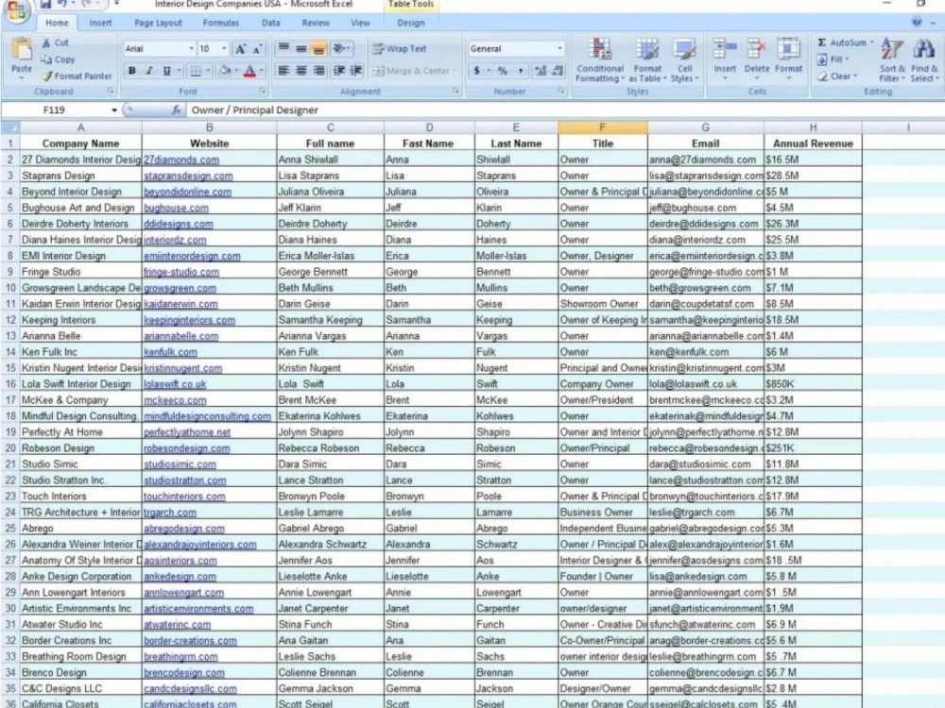Image resolution: width=945 pixels, height=708 pixels.
Task: Click the Office button logo
Action: (16, 10)
